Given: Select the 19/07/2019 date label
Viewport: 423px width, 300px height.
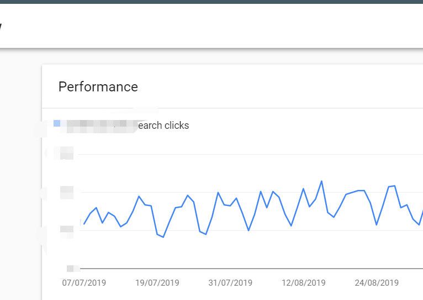Looking at the screenshot, I should [x=157, y=283].
